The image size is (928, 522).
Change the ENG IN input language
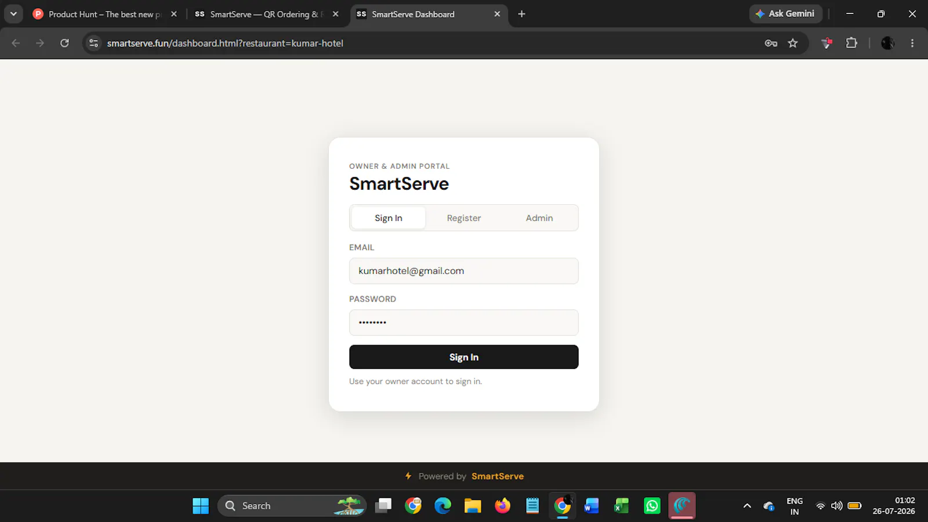795,506
